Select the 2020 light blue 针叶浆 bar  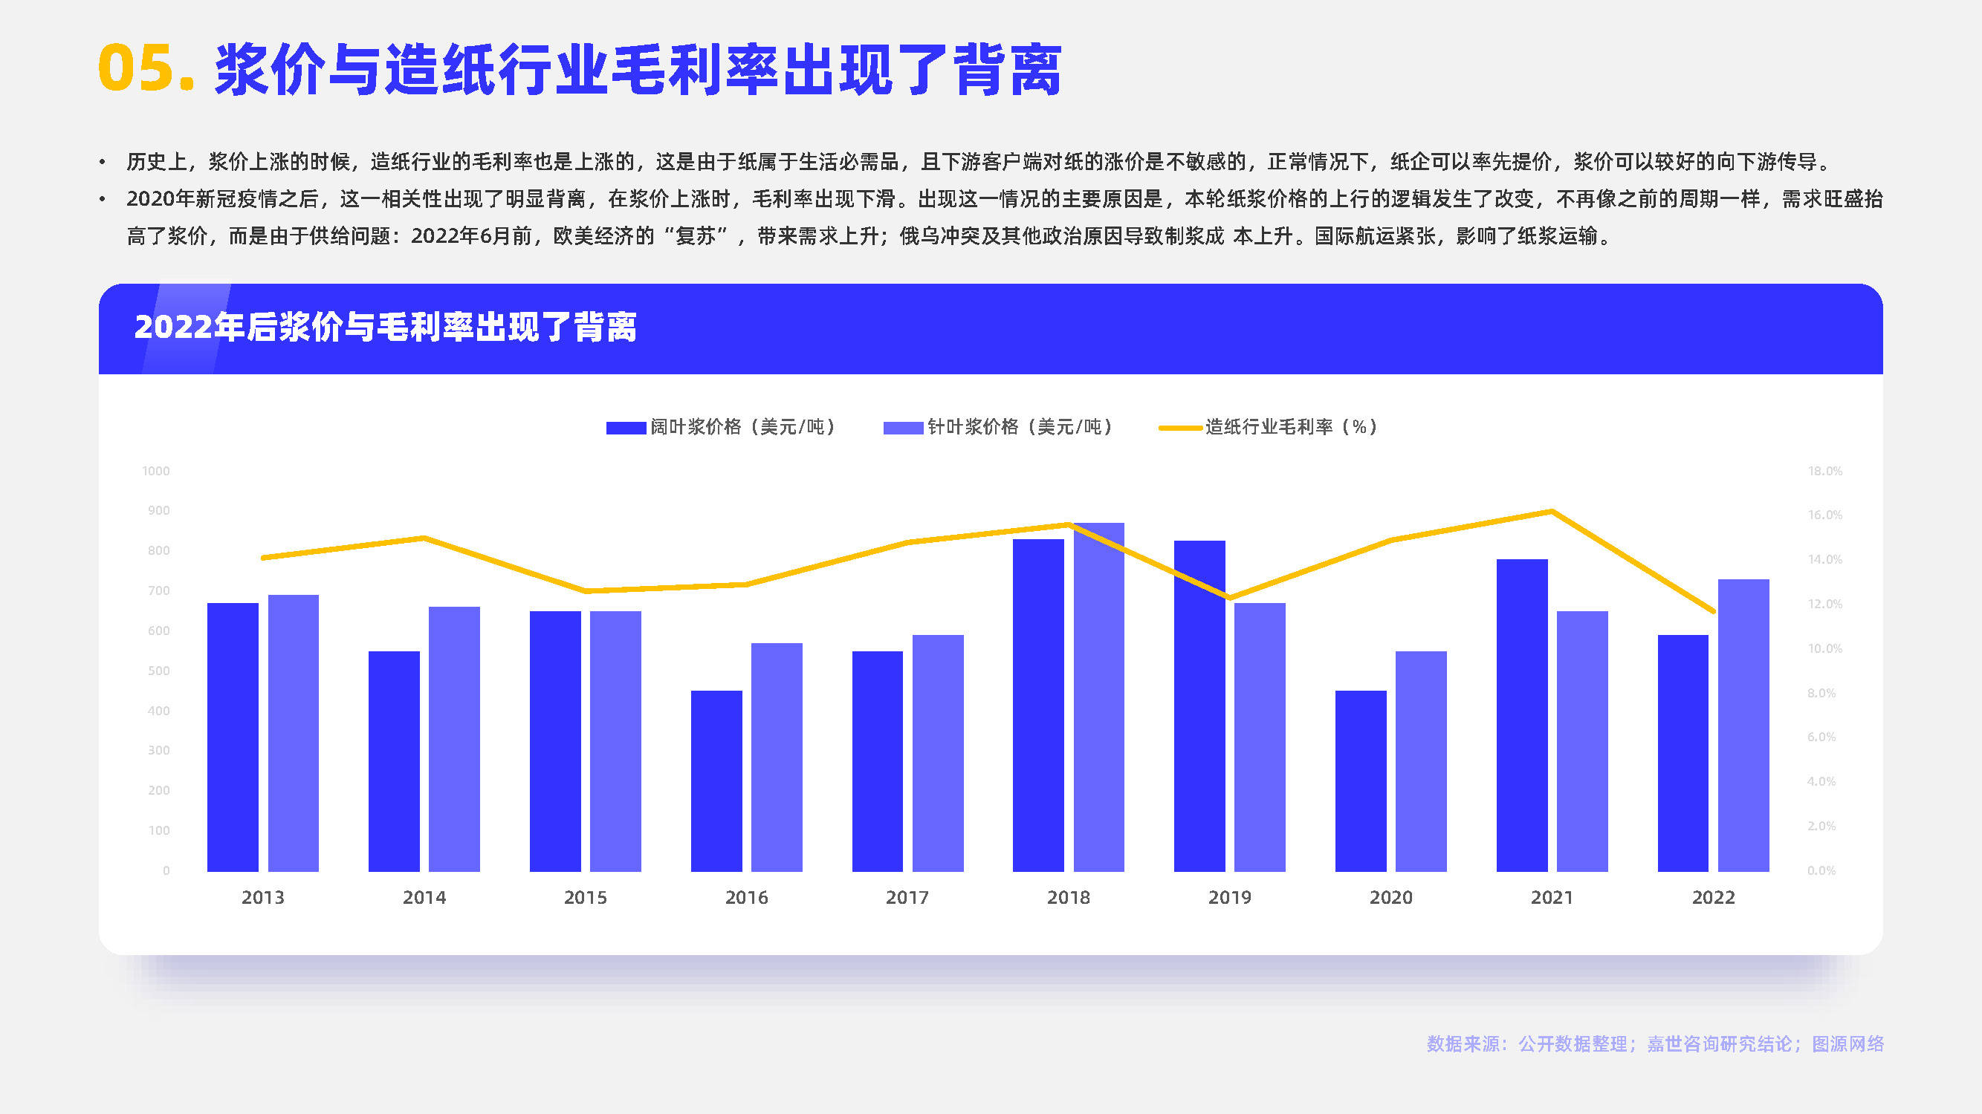click(x=1421, y=761)
